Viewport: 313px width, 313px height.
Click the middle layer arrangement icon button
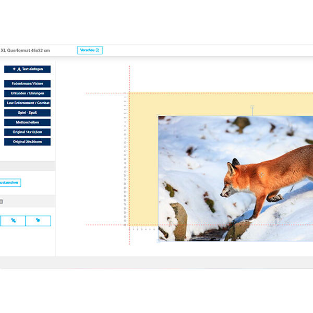14,221
